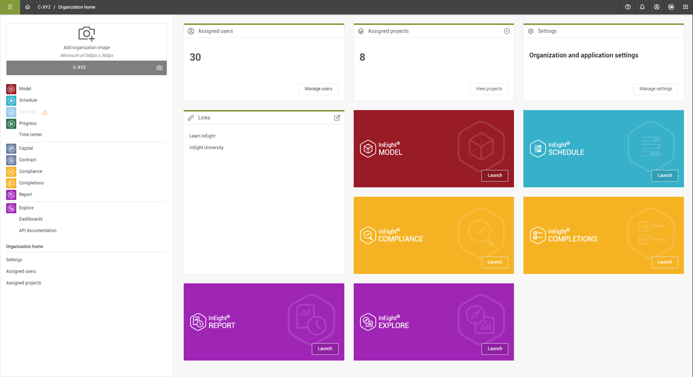Click the View projects button
The width and height of the screenshot is (693, 377).
(x=489, y=89)
